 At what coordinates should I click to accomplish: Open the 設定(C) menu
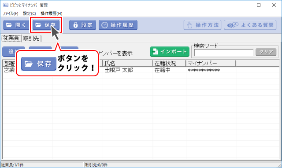30,14
